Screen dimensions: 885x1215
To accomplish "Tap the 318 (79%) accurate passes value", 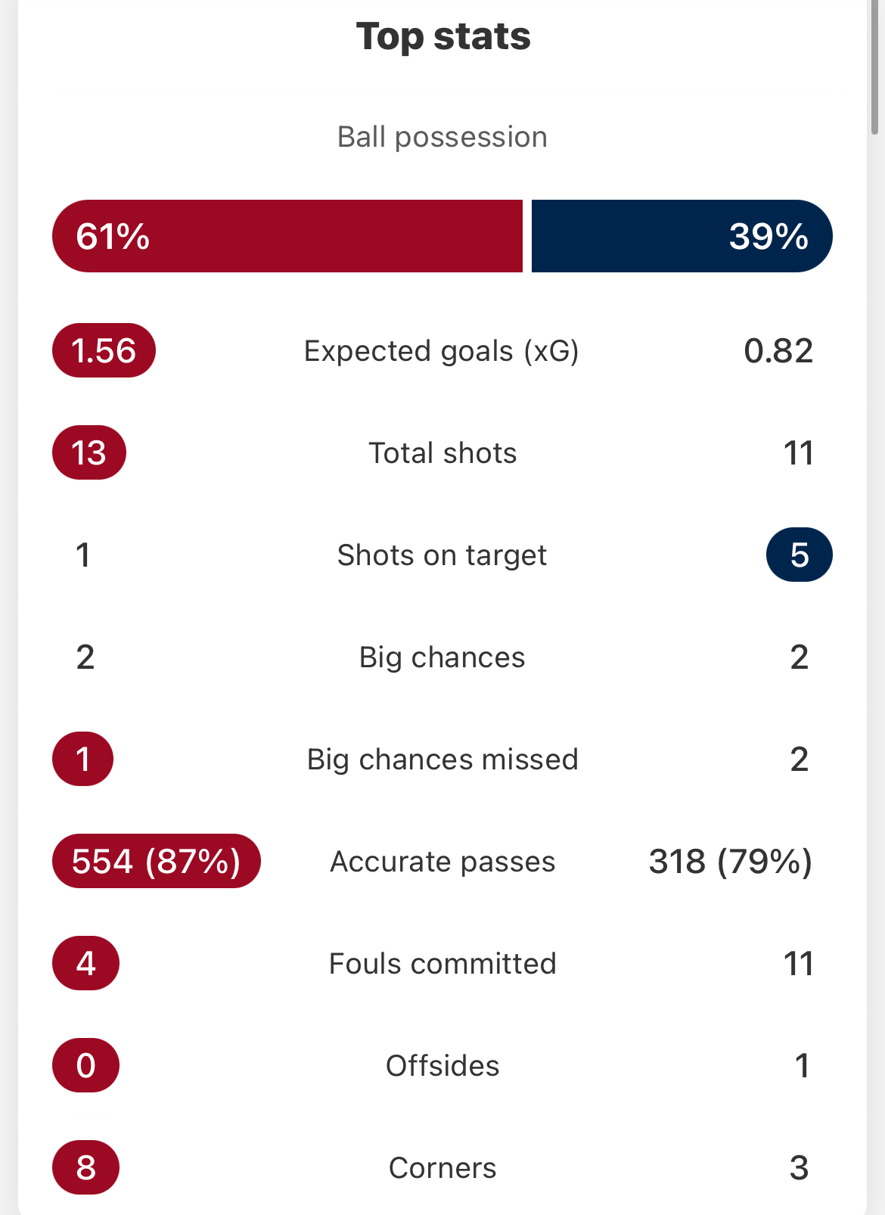I will [731, 862].
